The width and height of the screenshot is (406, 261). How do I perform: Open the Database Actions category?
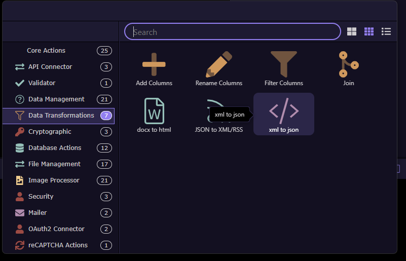tap(58, 148)
